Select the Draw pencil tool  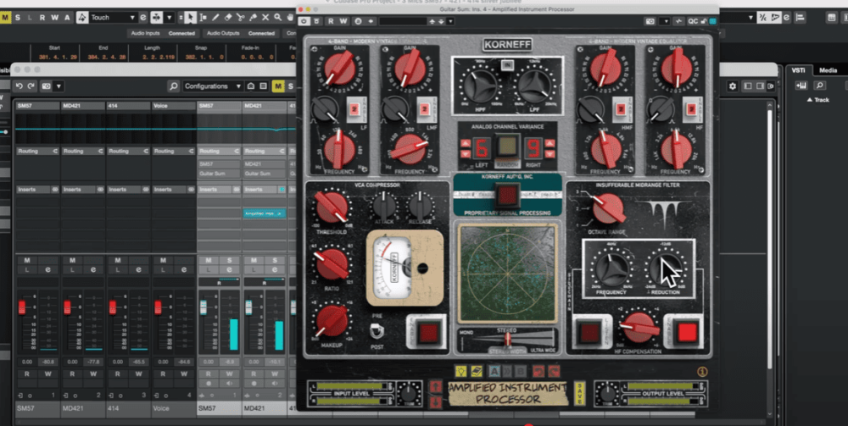[215, 17]
